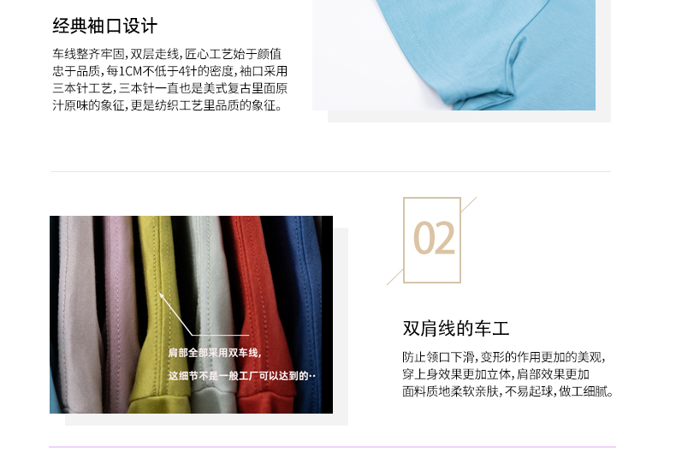Click caption 肩部全部采用双车线
The height and width of the screenshot is (465, 676).
pyautogui.click(x=214, y=353)
